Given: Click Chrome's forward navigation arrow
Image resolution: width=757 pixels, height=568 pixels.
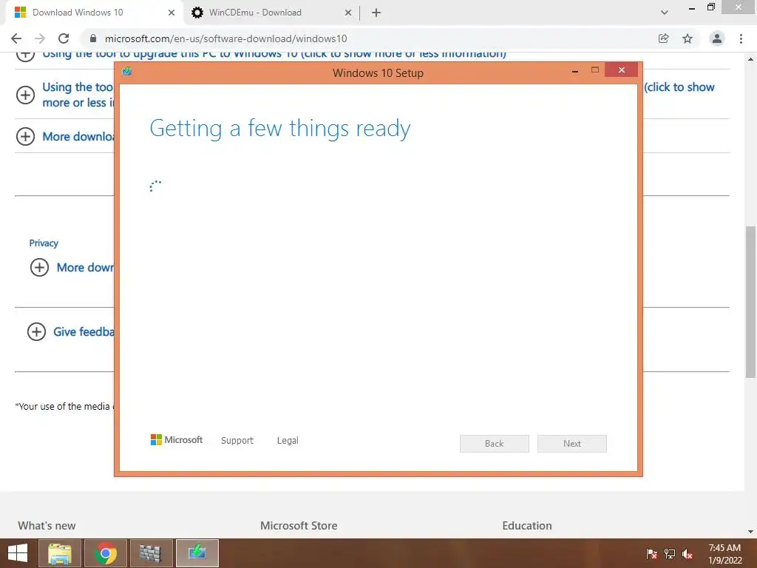Looking at the screenshot, I should pyautogui.click(x=40, y=38).
